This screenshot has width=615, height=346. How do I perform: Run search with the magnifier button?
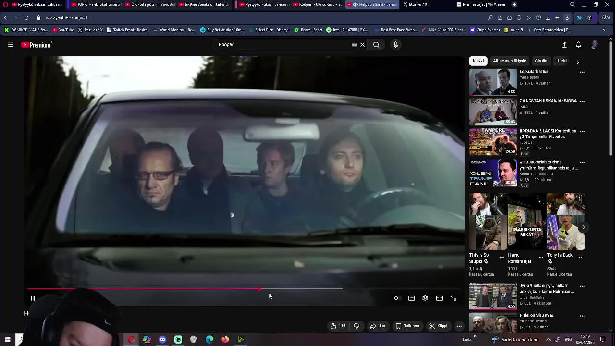pos(376,45)
